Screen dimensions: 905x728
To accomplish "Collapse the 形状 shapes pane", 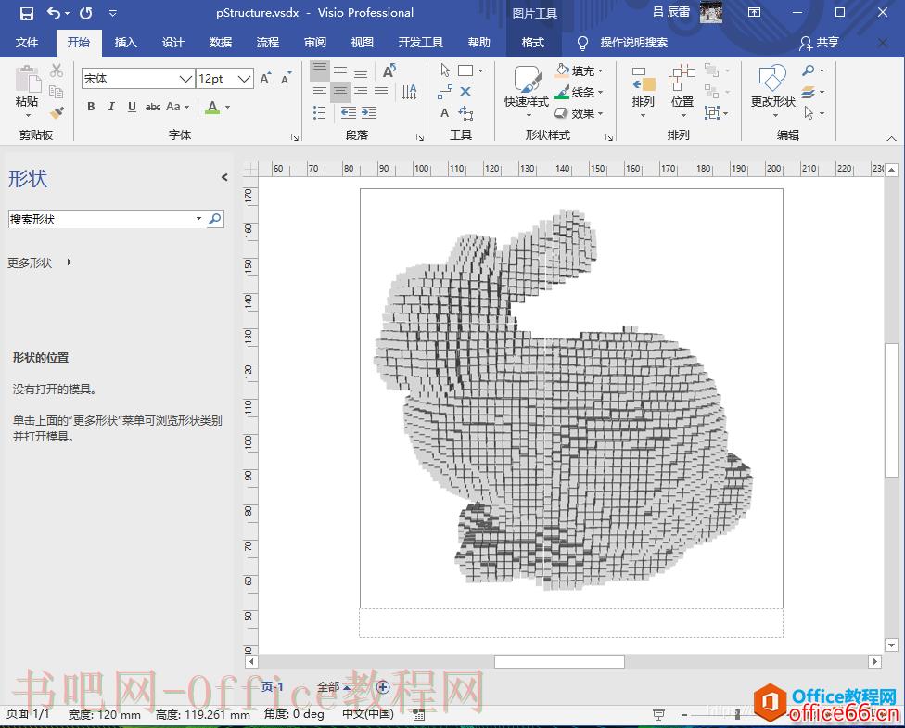I will [x=224, y=178].
